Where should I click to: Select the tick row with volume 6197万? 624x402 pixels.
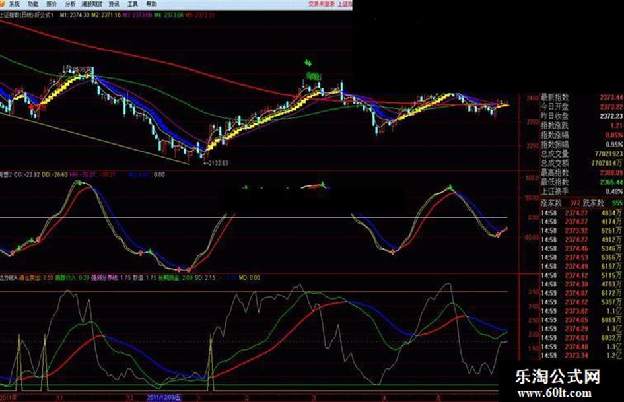(x=582, y=266)
